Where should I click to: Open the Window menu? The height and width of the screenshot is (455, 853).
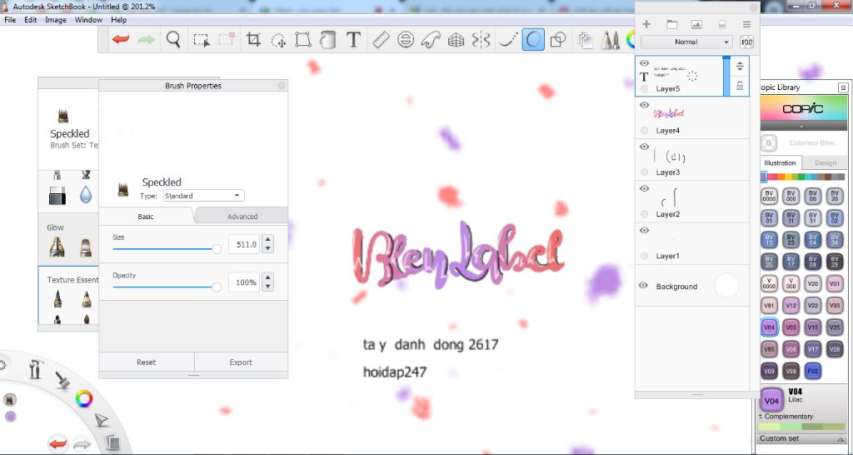88,20
